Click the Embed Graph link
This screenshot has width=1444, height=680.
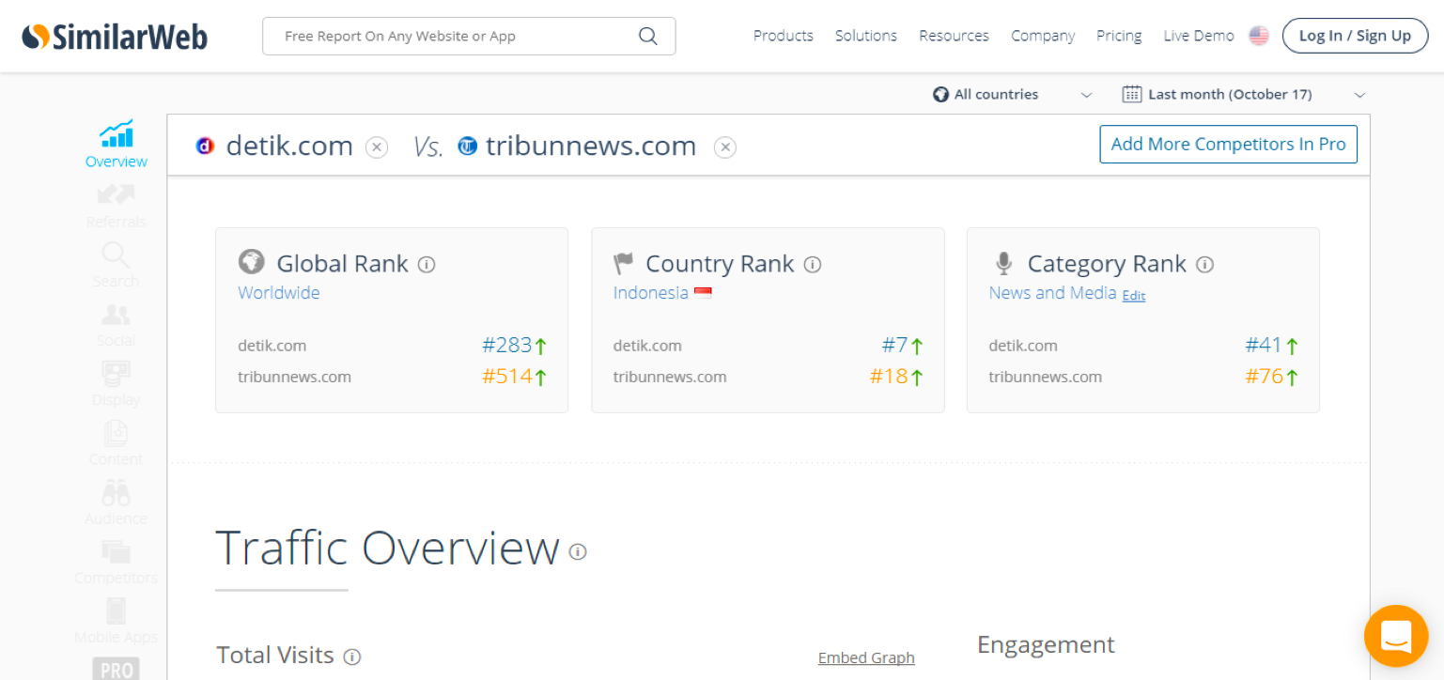[866, 657]
